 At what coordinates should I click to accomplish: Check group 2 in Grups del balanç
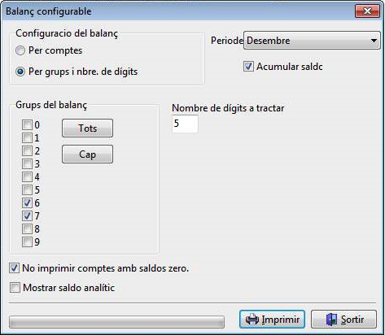click(x=27, y=151)
